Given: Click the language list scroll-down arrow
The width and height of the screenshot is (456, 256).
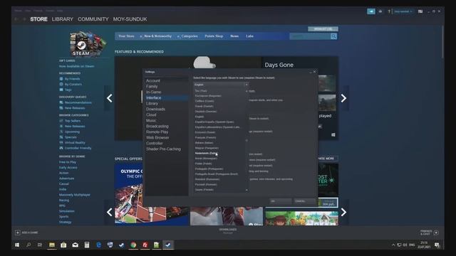Looking at the screenshot, I should pos(247,190).
